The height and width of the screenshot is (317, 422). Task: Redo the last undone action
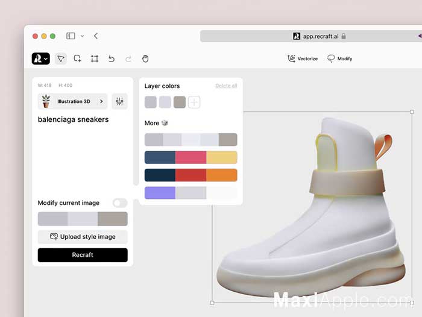[x=128, y=58]
